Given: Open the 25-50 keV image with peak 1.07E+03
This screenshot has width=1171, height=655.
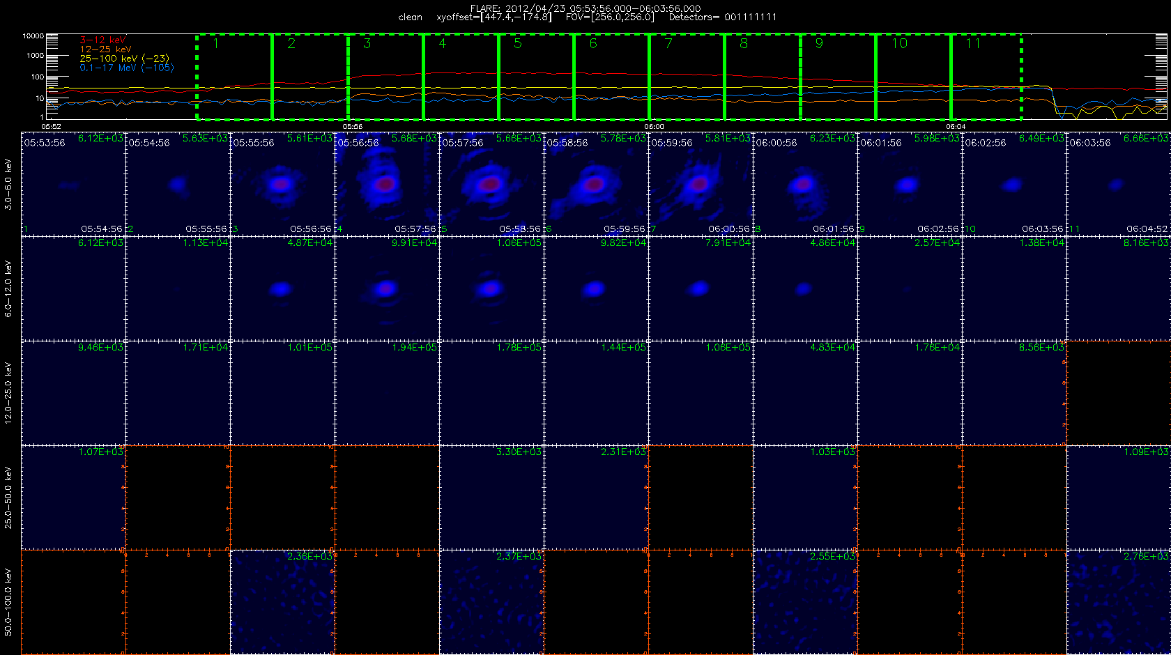Looking at the screenshot, I should (73, 498).
